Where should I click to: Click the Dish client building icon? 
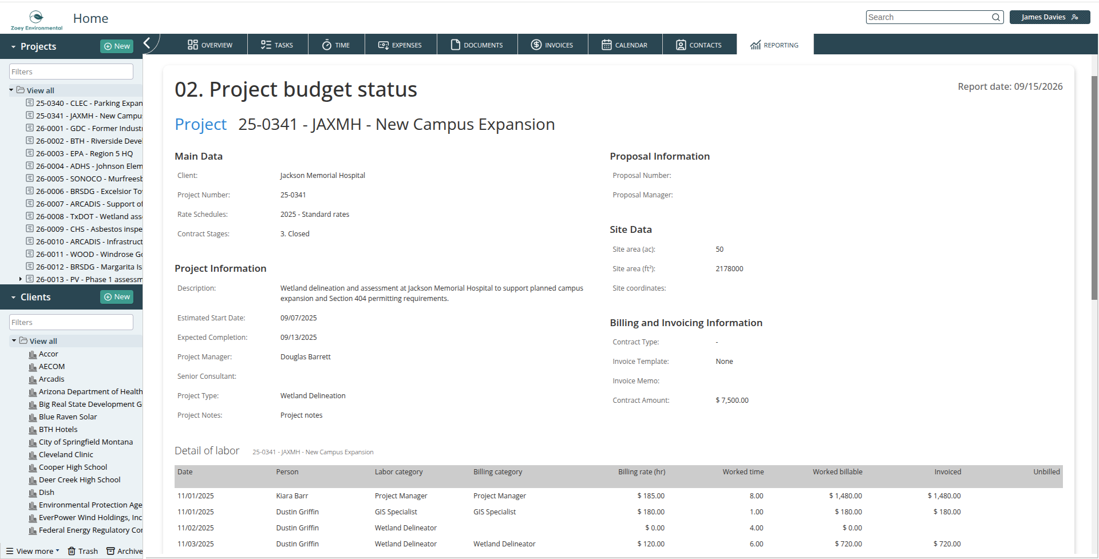point(33,493)
